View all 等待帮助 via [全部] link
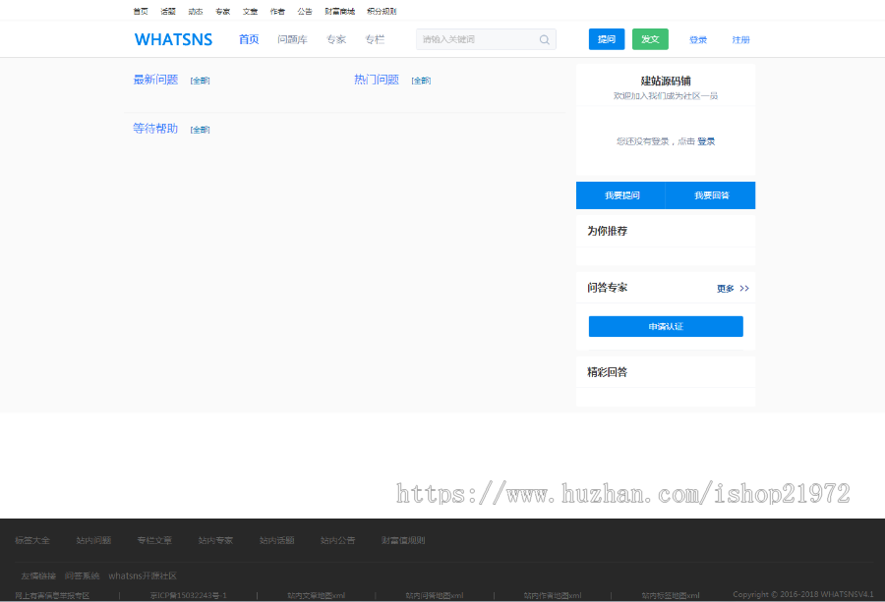The width and height of the screenshot is (885, 602). click(x=200, y=129)
